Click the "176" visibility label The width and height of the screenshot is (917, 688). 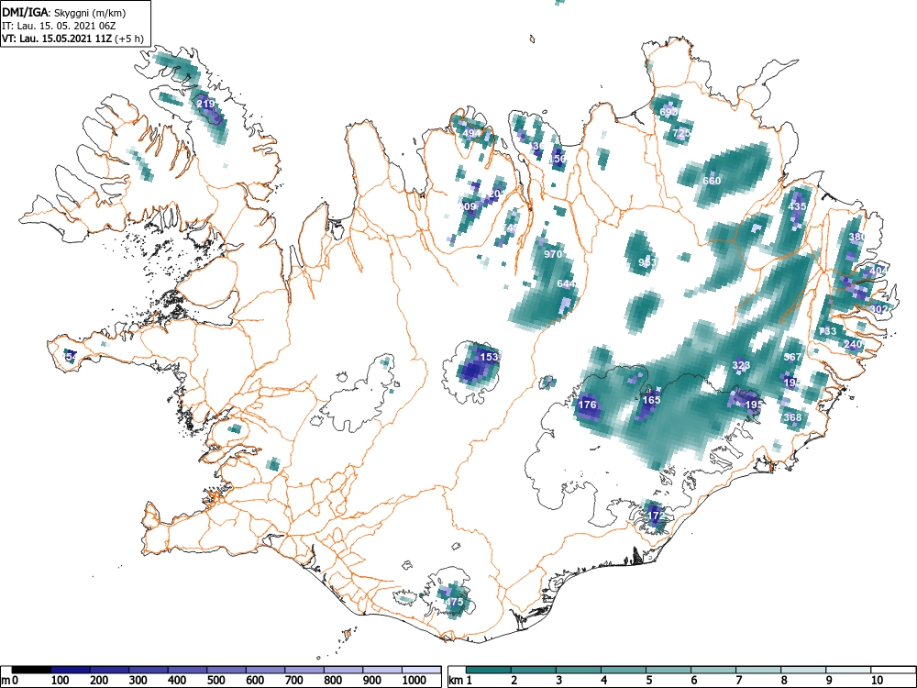(x=587, y=405)
